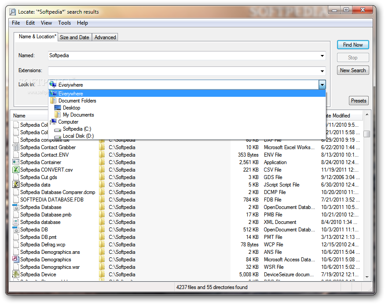Choose Local Disk (D:) in list
The width and height of the screenshot is (385, 304).
187,136
